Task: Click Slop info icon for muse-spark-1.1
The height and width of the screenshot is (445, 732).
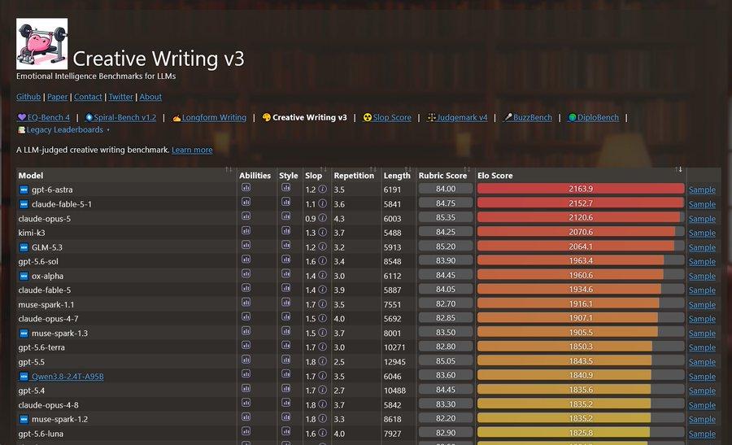Action: coord(322,304)
